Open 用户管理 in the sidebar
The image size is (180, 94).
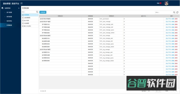coord(9,12)
